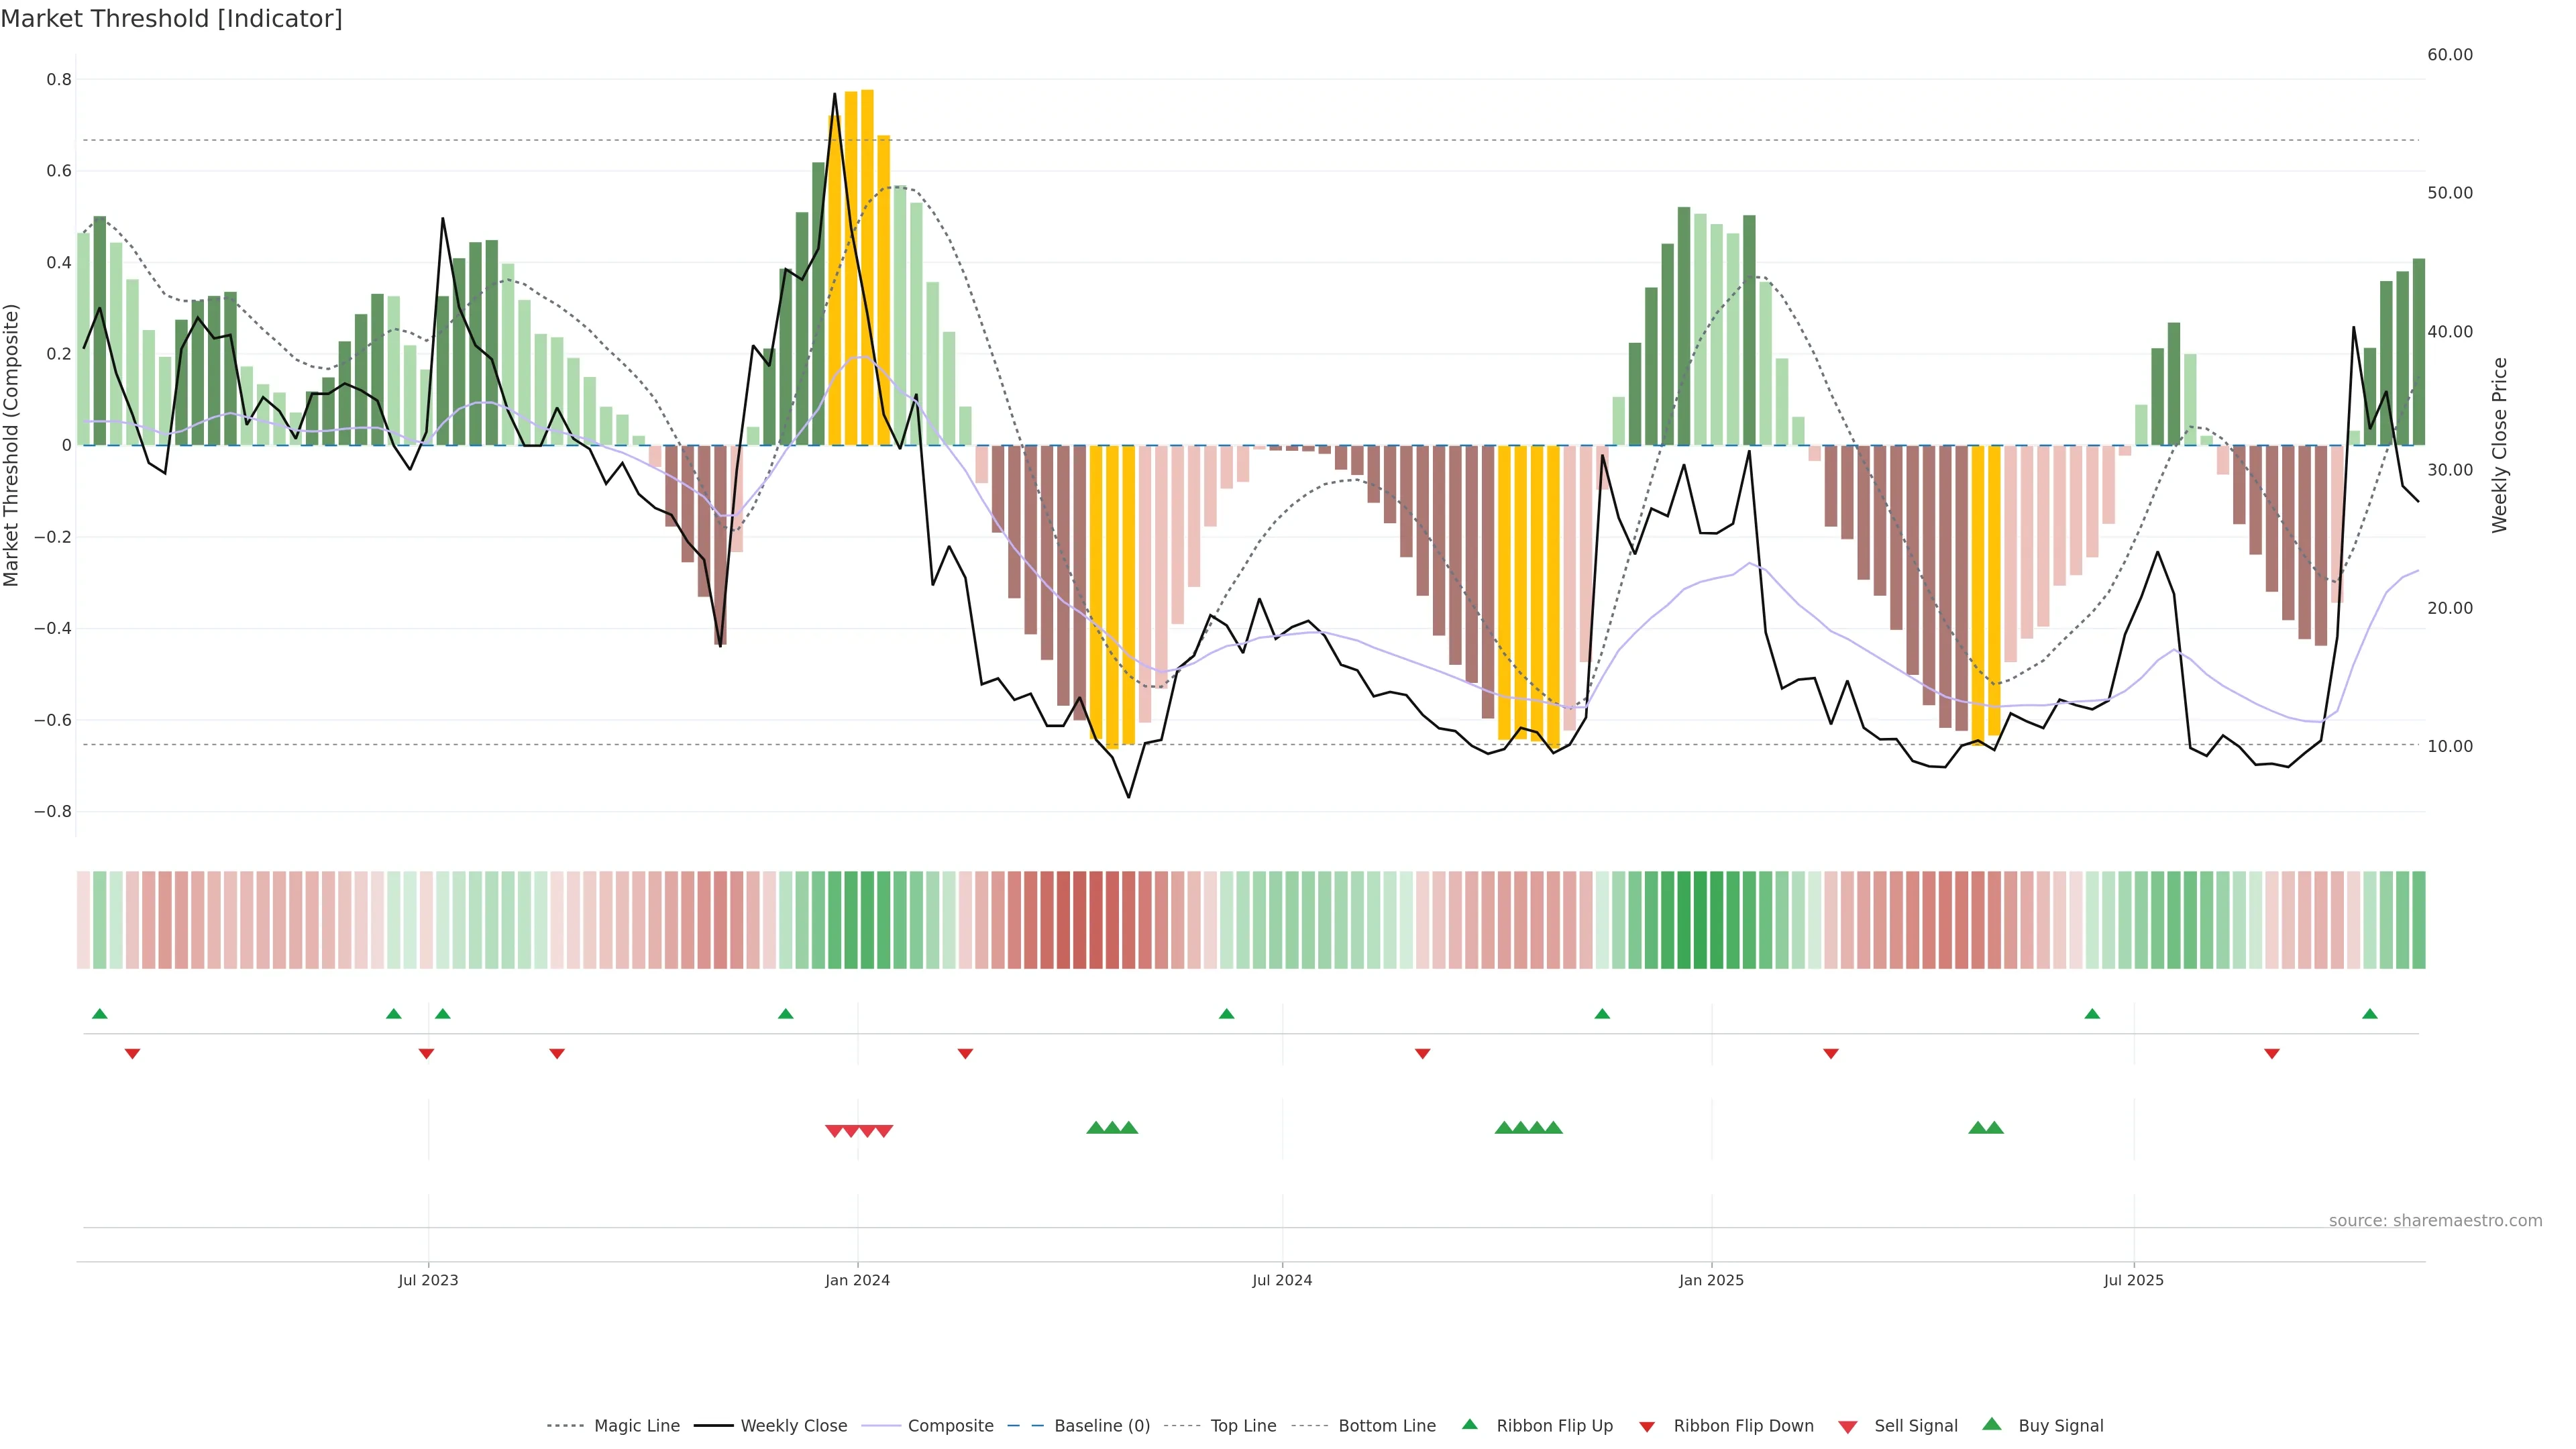The height and width of the screenshot is (1449, 2576).
Task: Select the rightmost ribbon flip down marker
Action: [2272, 1053]
